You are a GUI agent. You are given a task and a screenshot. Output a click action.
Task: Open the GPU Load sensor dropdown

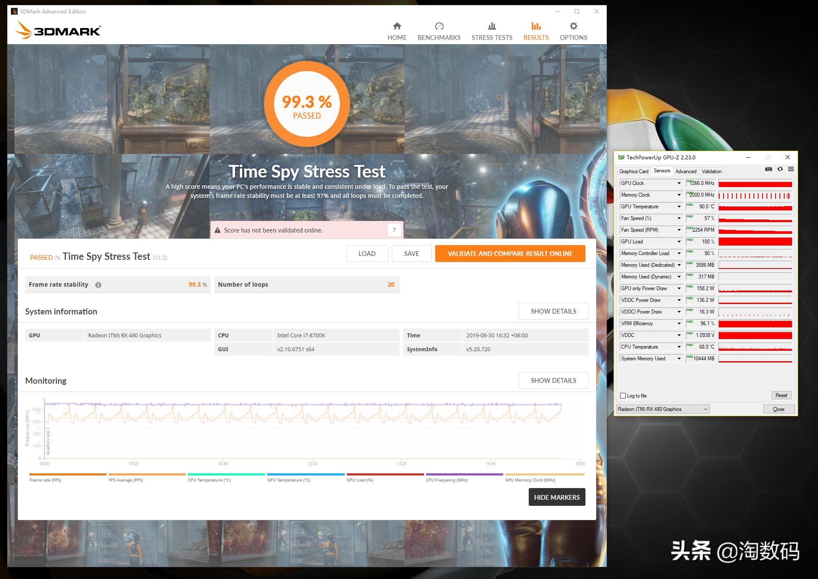point(679,242)
